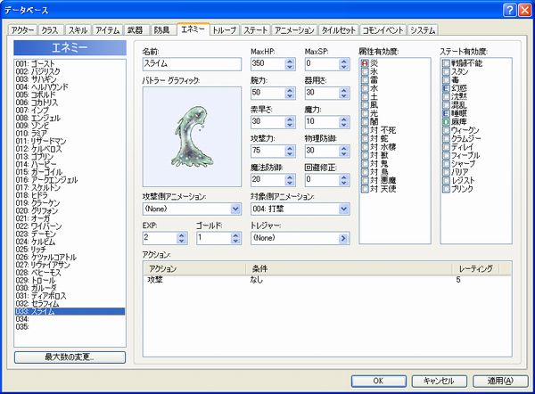The height and width of the screenshot is (394, 535).
Task: Switch to the アイテム tab
Action: (108, 30)
